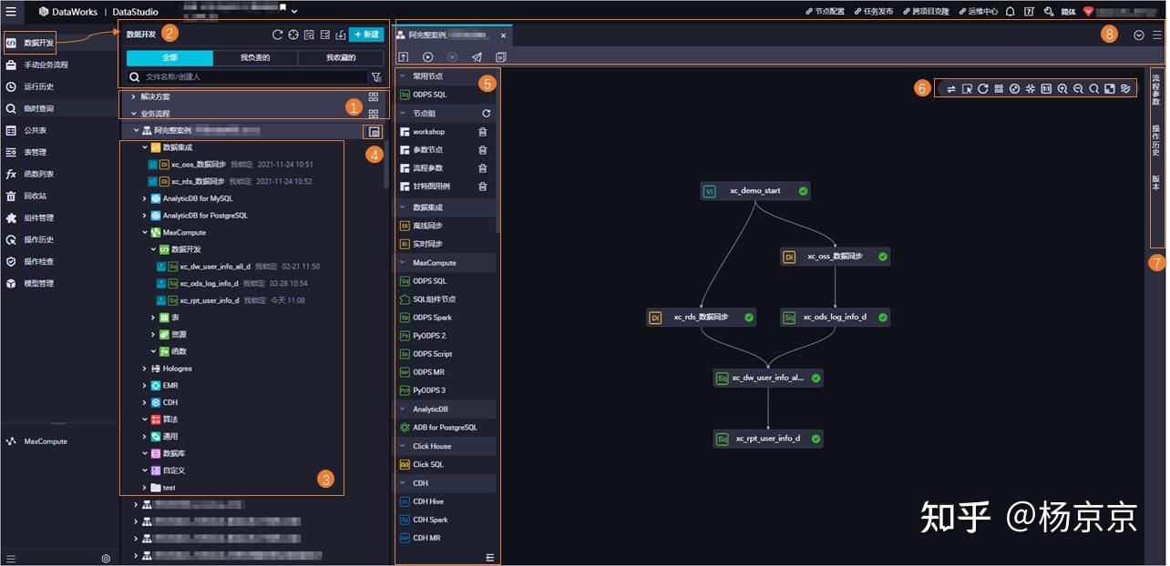Click the paper-plane publish icon
The image size is (1170, 566).
pyautogui.click(x=477, y=57)
